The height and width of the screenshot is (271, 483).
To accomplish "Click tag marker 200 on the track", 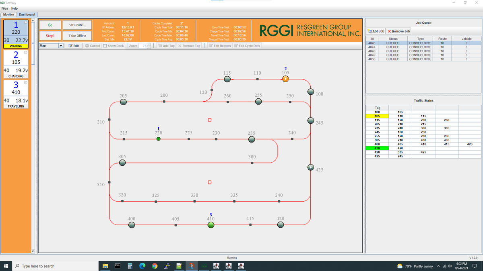I will pos(164,102).
